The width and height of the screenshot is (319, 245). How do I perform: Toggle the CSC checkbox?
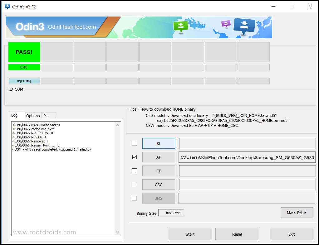(x=135, y=185)
